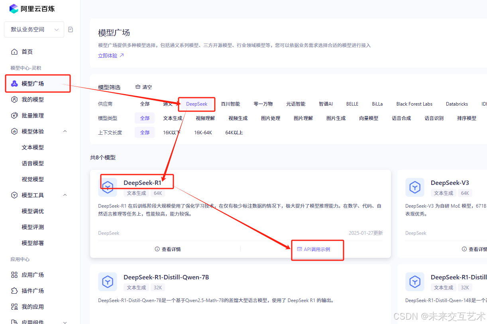Click the 批量推理 lightning icon
This screenshot has height=324, width=487.
[x=14, y=116]
